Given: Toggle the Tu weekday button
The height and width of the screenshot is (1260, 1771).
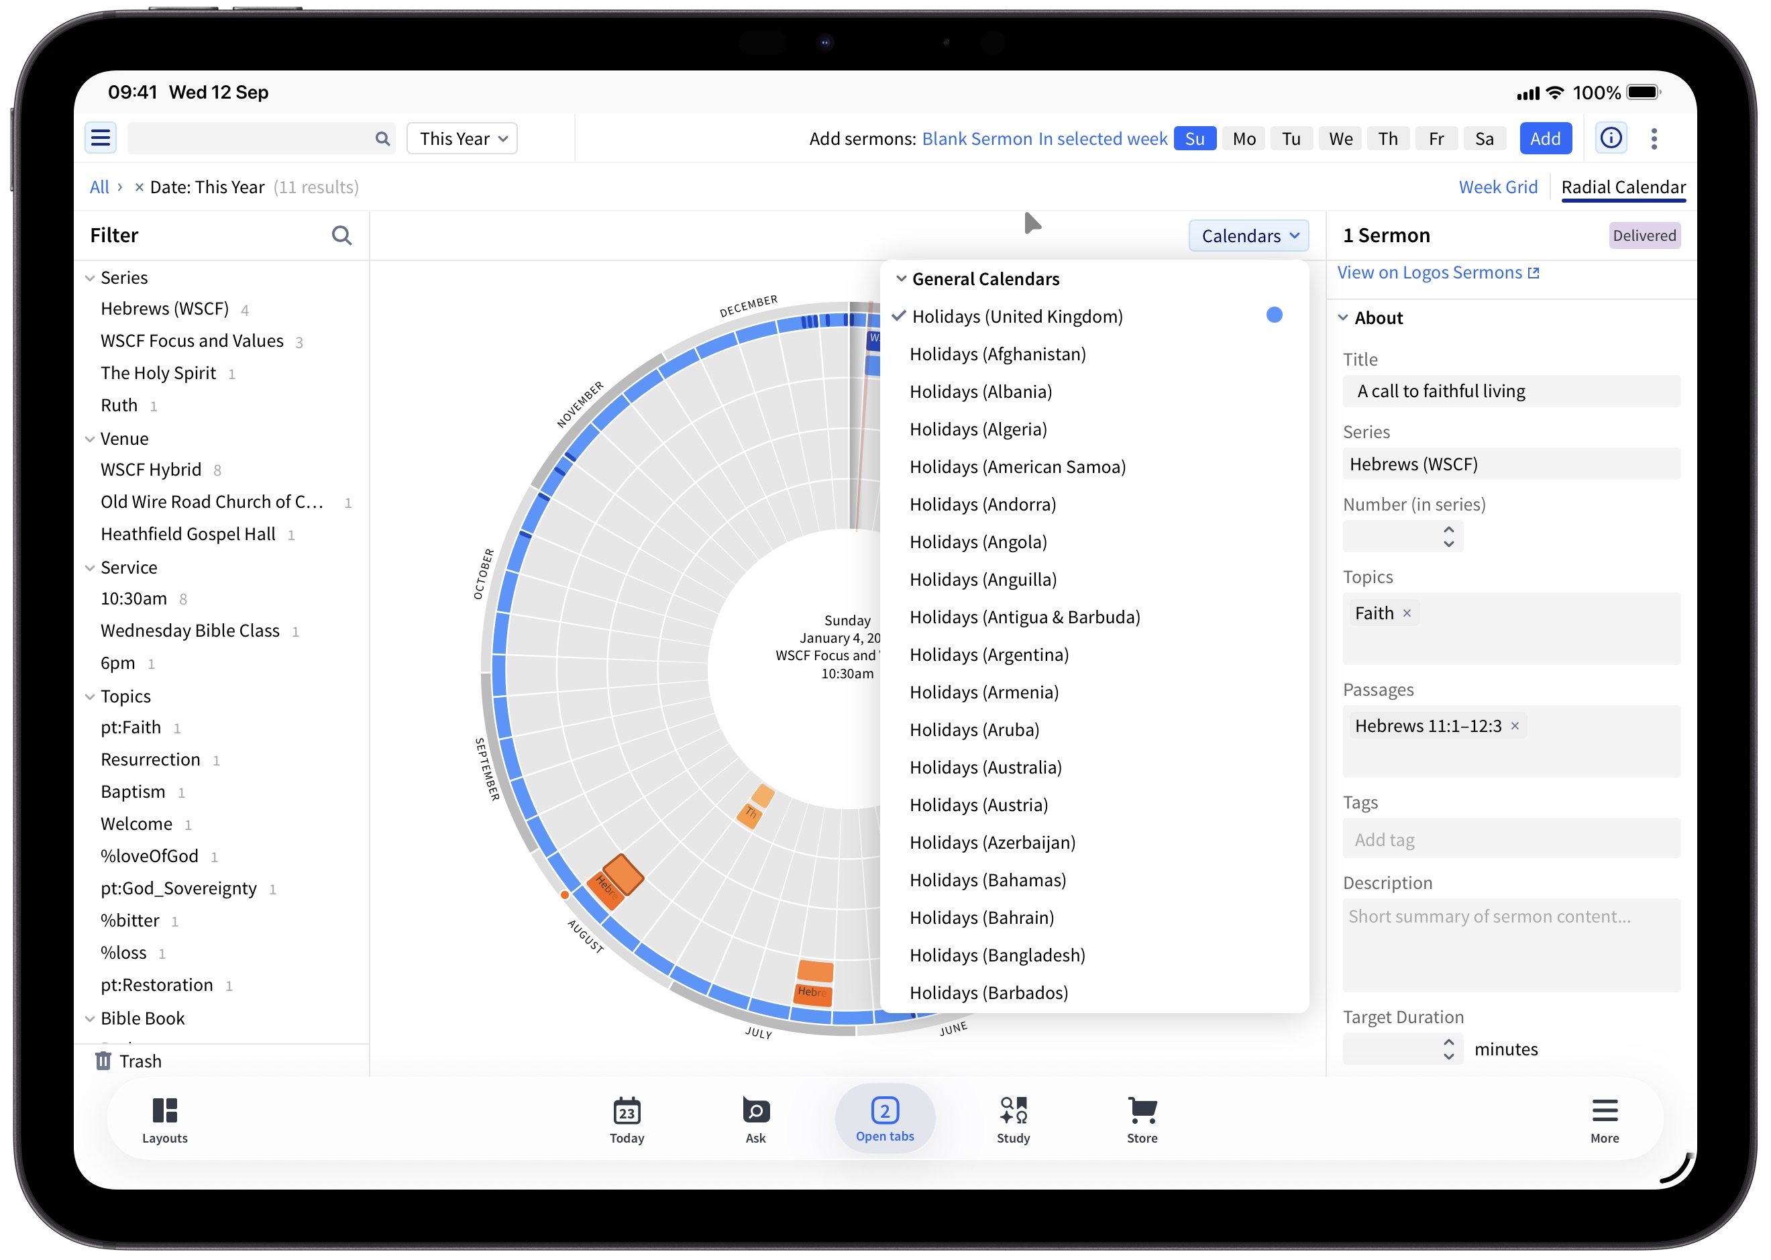Looking at the screenshot, I should tap(1291, 139).
